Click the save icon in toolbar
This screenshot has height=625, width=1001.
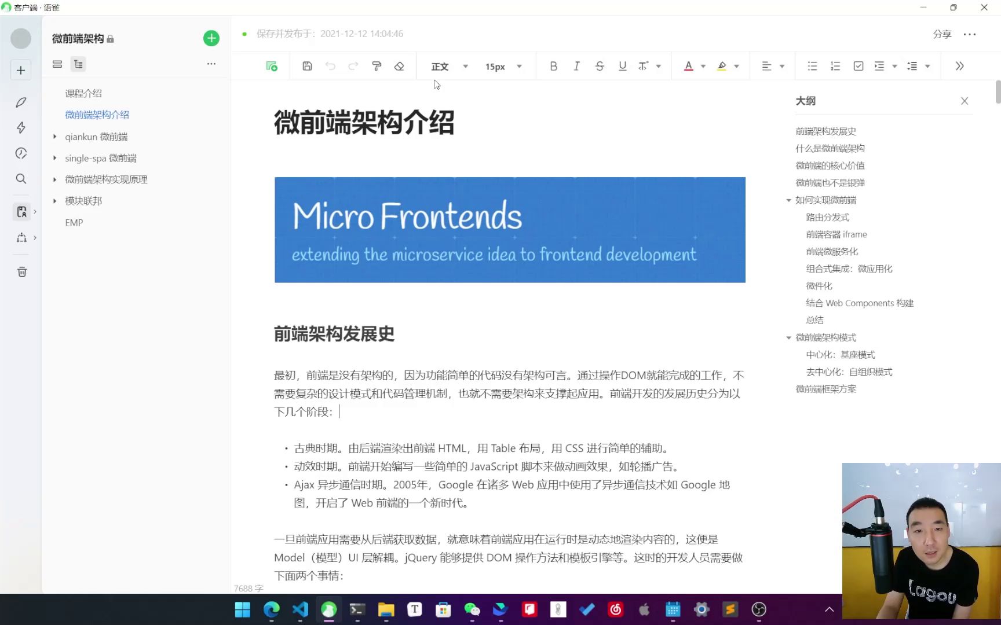(x=307, y=66)
